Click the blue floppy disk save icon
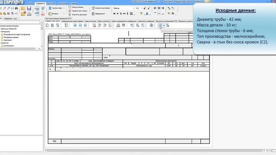The width and height of the screenshot is (276, 155). click(x=29, y=8)
